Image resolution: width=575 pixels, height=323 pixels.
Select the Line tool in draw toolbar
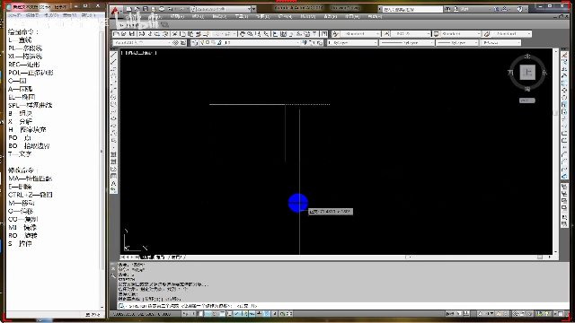tap(114, 54)
